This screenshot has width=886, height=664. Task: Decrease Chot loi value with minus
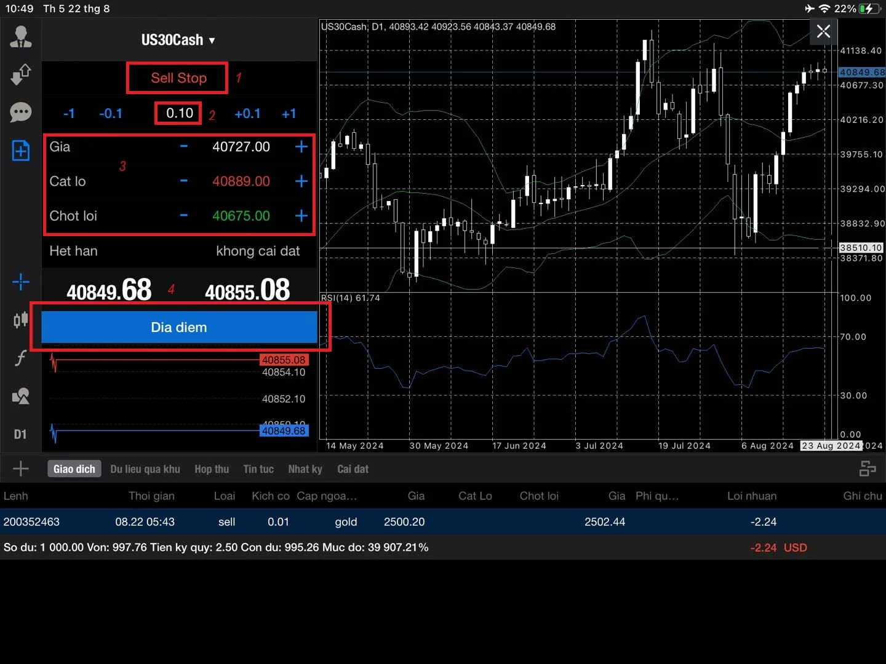click(x=183, y=215)
